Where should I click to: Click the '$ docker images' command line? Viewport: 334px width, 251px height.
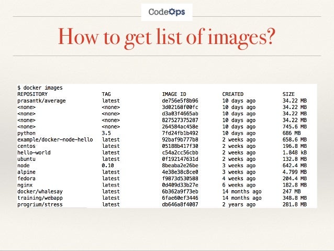pos(40,88)
